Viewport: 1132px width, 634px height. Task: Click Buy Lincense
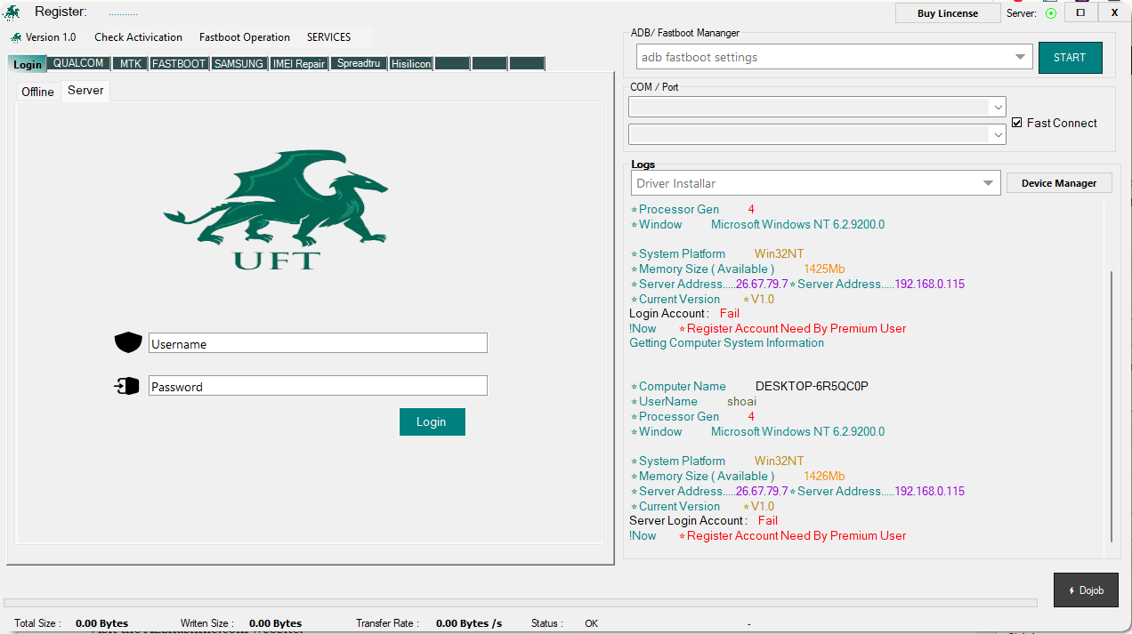click(x=947, y=12)
